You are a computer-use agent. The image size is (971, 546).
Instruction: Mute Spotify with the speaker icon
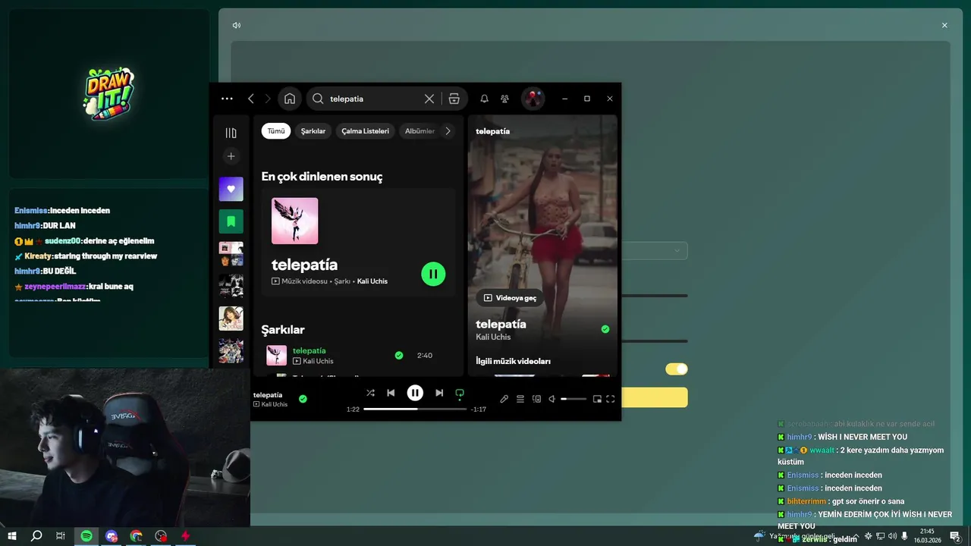[552, 399]
